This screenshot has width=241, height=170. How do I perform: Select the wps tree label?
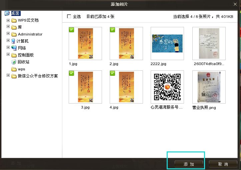coord(22,69)
